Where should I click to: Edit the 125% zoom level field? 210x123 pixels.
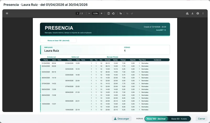point(95,13)
